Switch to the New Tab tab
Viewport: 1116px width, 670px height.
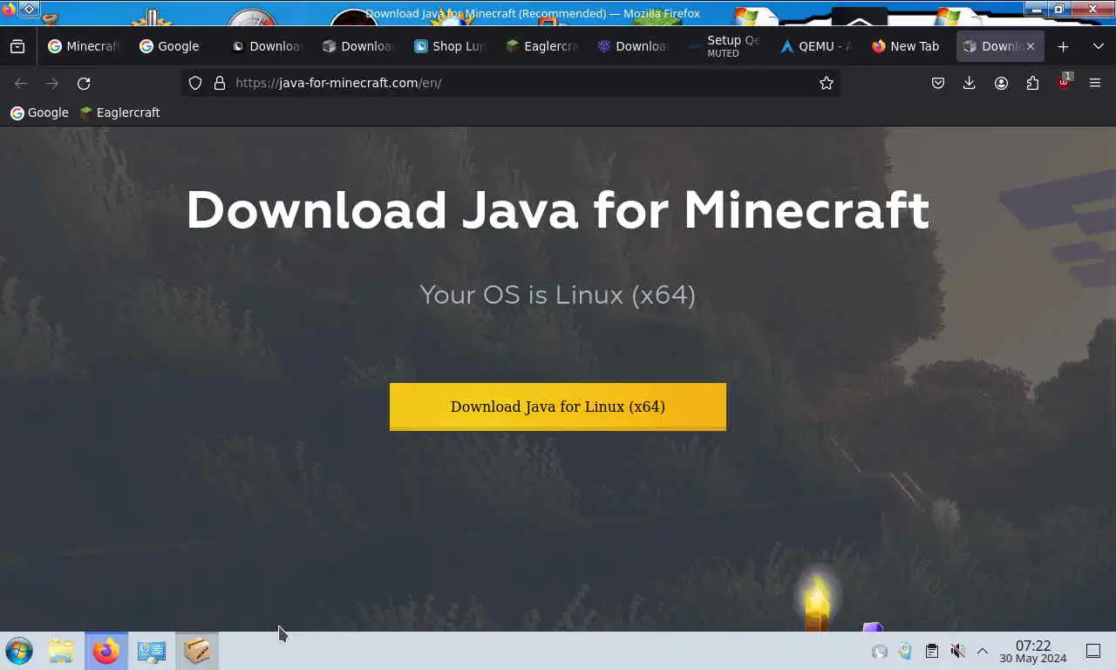[x=908, y=46]
